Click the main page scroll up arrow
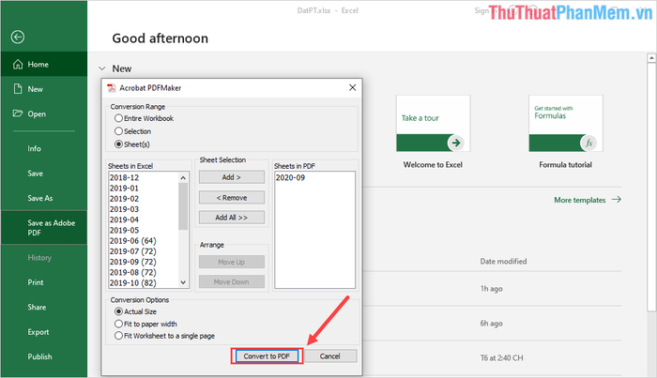Image resolution: width=657 pixels, height=378 pixels. point(651,58)
